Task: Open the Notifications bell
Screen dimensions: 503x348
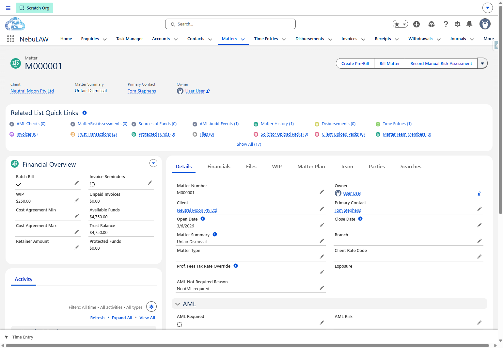Action: point(469,24)
